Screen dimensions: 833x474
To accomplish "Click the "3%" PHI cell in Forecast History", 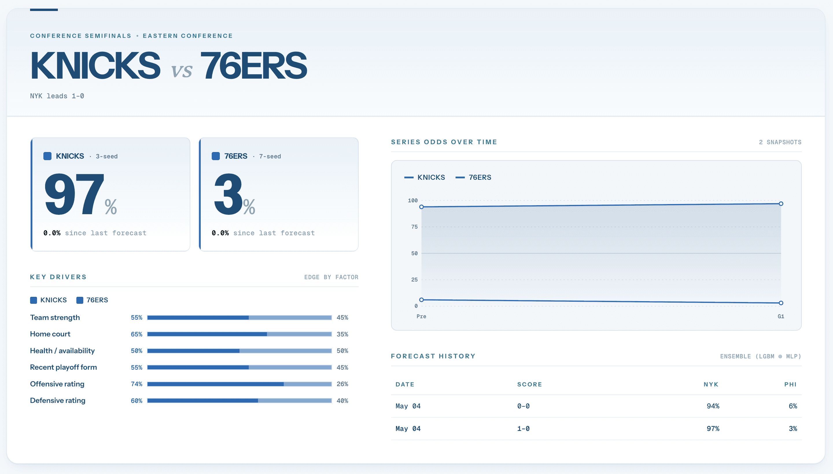I will point(793,429).
